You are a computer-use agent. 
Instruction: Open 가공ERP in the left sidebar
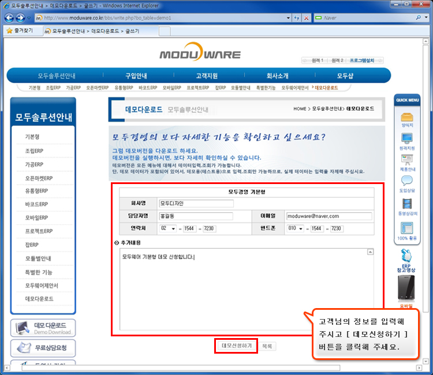[x=34, y=164]
